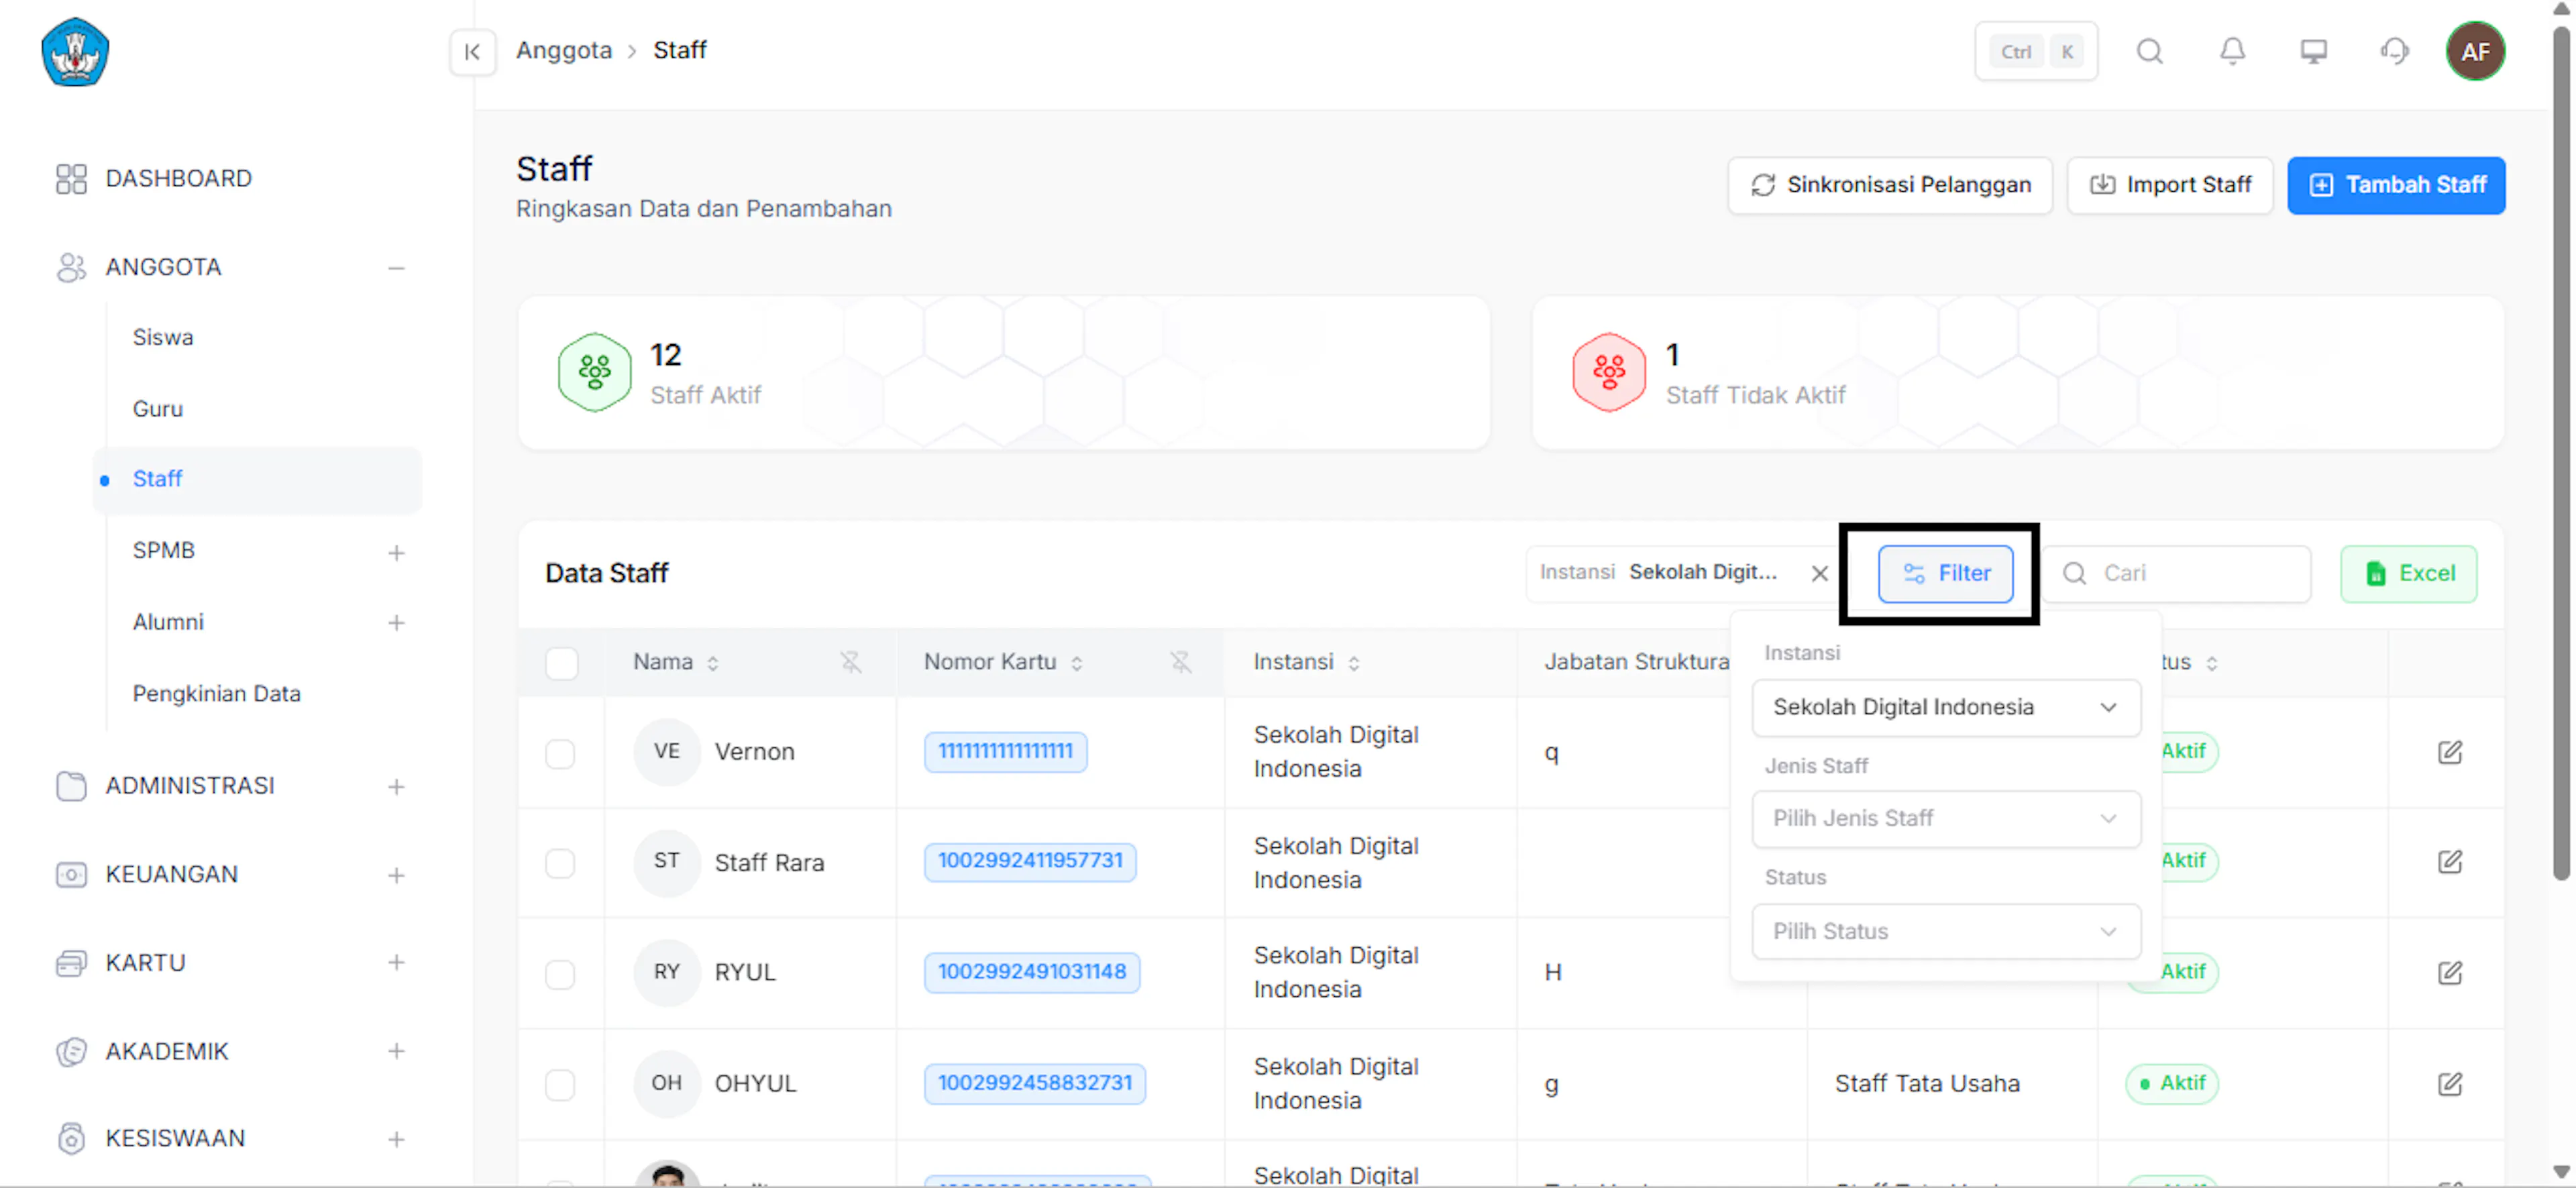Select the Staff menu item
Image resolution: width=2576 pixels, height=1188 pixels.
(x=257, y=480)
